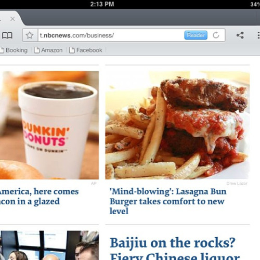Open the Dunkin' Donuts cup image story
The height and width of the screenshot is (260, 260).
click(x=49, y=125)
